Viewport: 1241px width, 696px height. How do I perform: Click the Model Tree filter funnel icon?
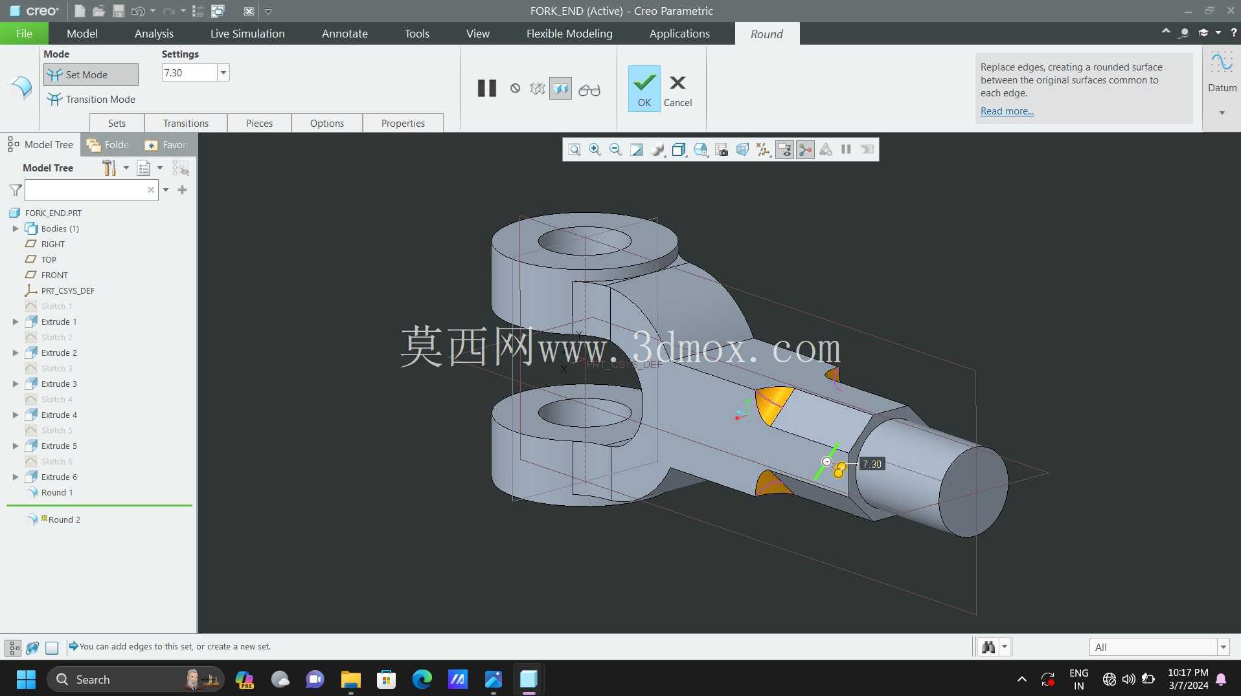[x=16, y=190]
